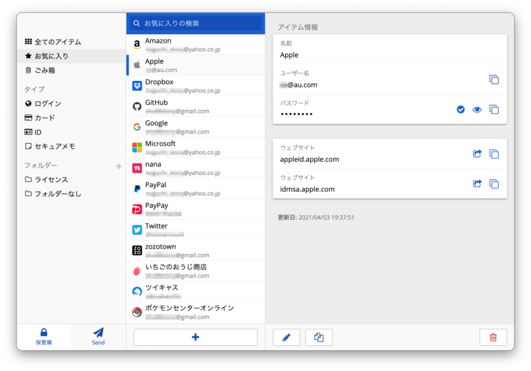
Task: Select the Google entry icon
Action: tap(137, 127)
